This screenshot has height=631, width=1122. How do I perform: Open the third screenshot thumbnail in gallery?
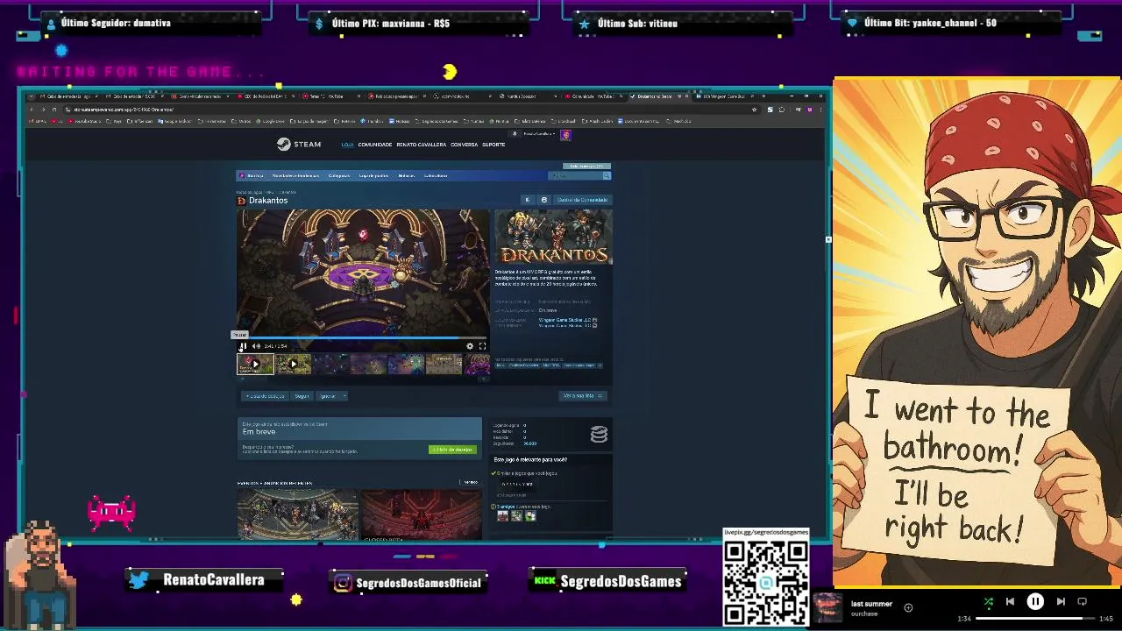pos(331,364)
